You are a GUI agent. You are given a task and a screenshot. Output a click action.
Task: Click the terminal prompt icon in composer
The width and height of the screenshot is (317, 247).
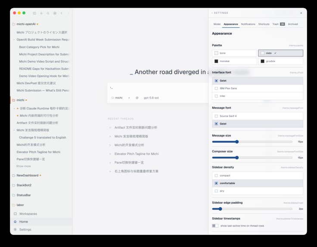[111, 88]
